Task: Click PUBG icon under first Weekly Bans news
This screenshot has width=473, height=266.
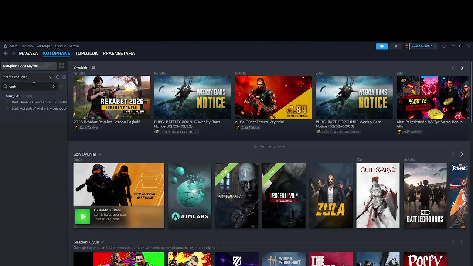Action: (x=157, y=132)
